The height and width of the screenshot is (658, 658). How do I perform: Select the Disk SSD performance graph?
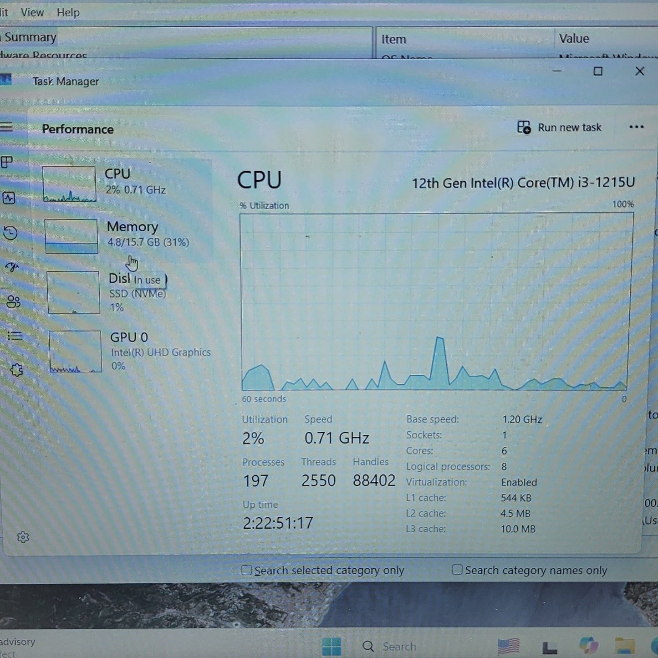[x=73, y=292]
